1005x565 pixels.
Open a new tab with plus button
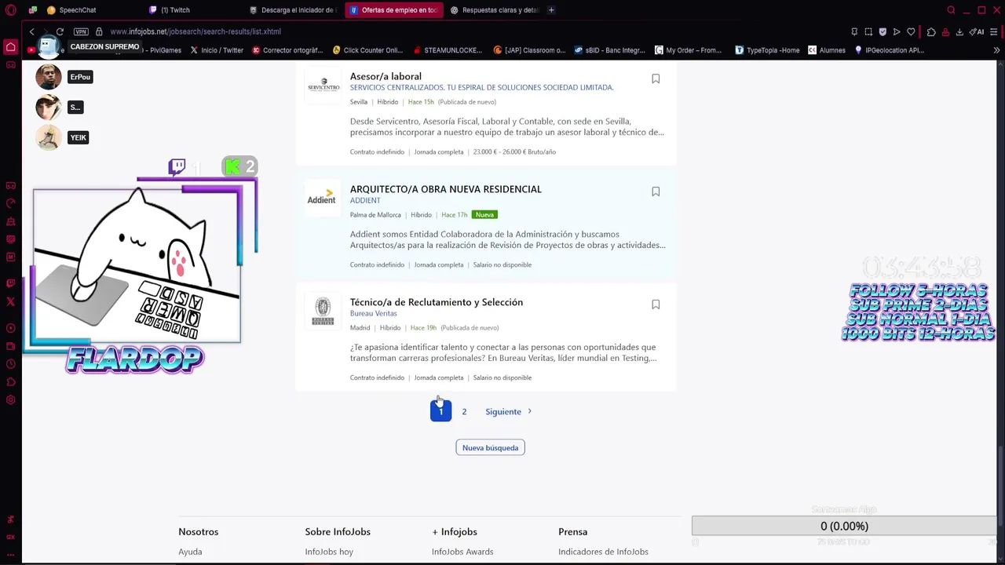[551, 10]
